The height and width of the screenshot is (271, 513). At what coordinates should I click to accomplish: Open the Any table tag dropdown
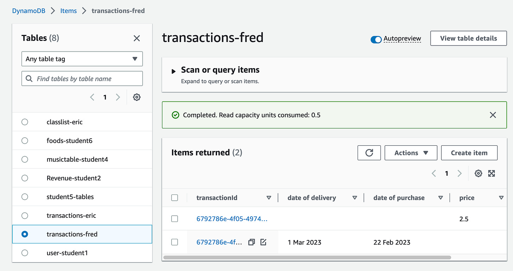82,59
